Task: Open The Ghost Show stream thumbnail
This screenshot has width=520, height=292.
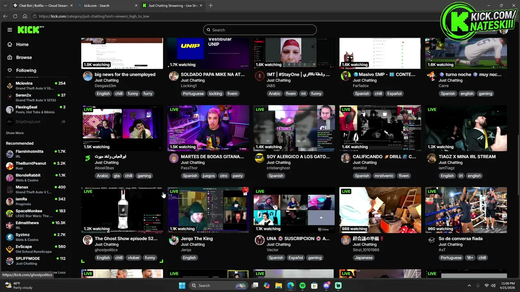Action: point(122,210)
